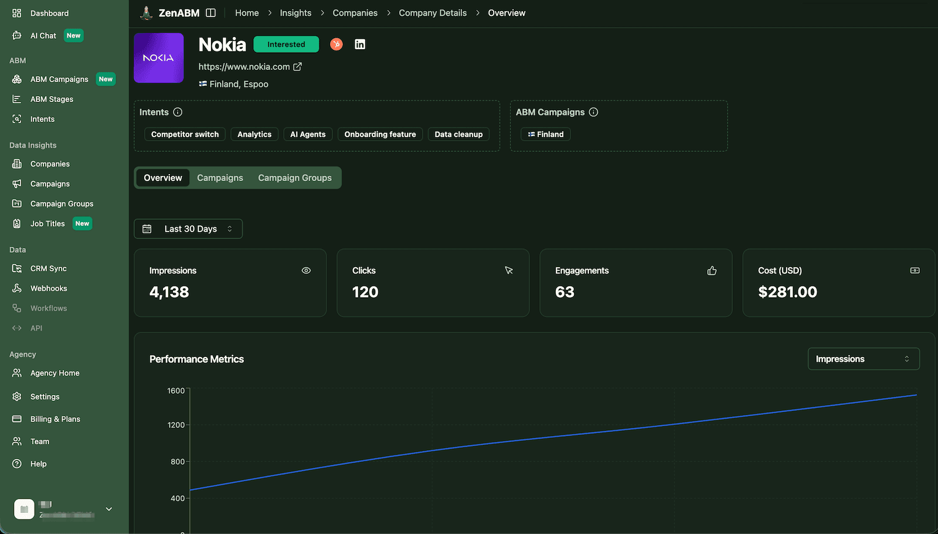Viewport: 938px width, 534px height.
Task: Open Nokia's LinkedIn profile icon
Action: 359,44
